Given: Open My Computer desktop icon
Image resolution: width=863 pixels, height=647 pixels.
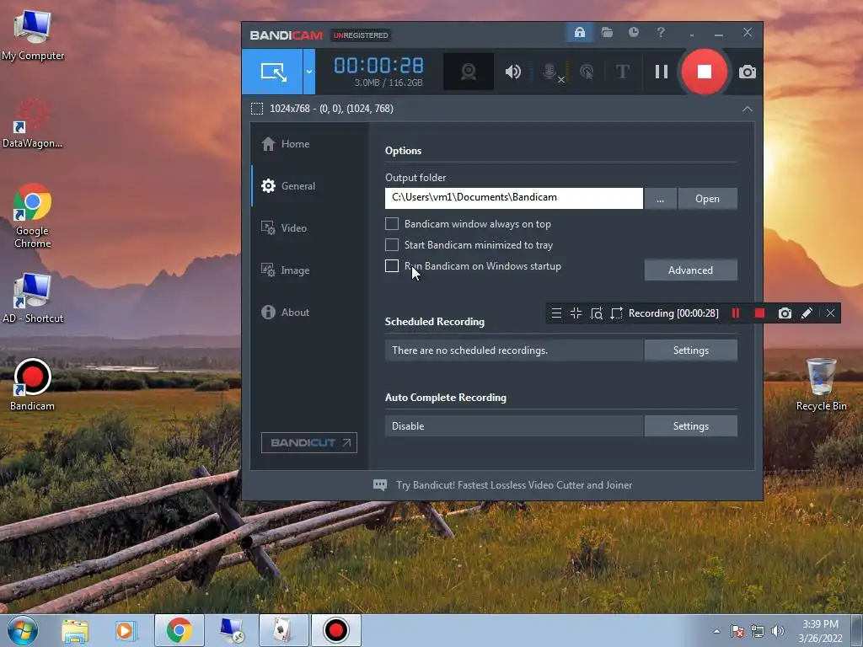Looking at the screenshot, I should tap(33, 35).
